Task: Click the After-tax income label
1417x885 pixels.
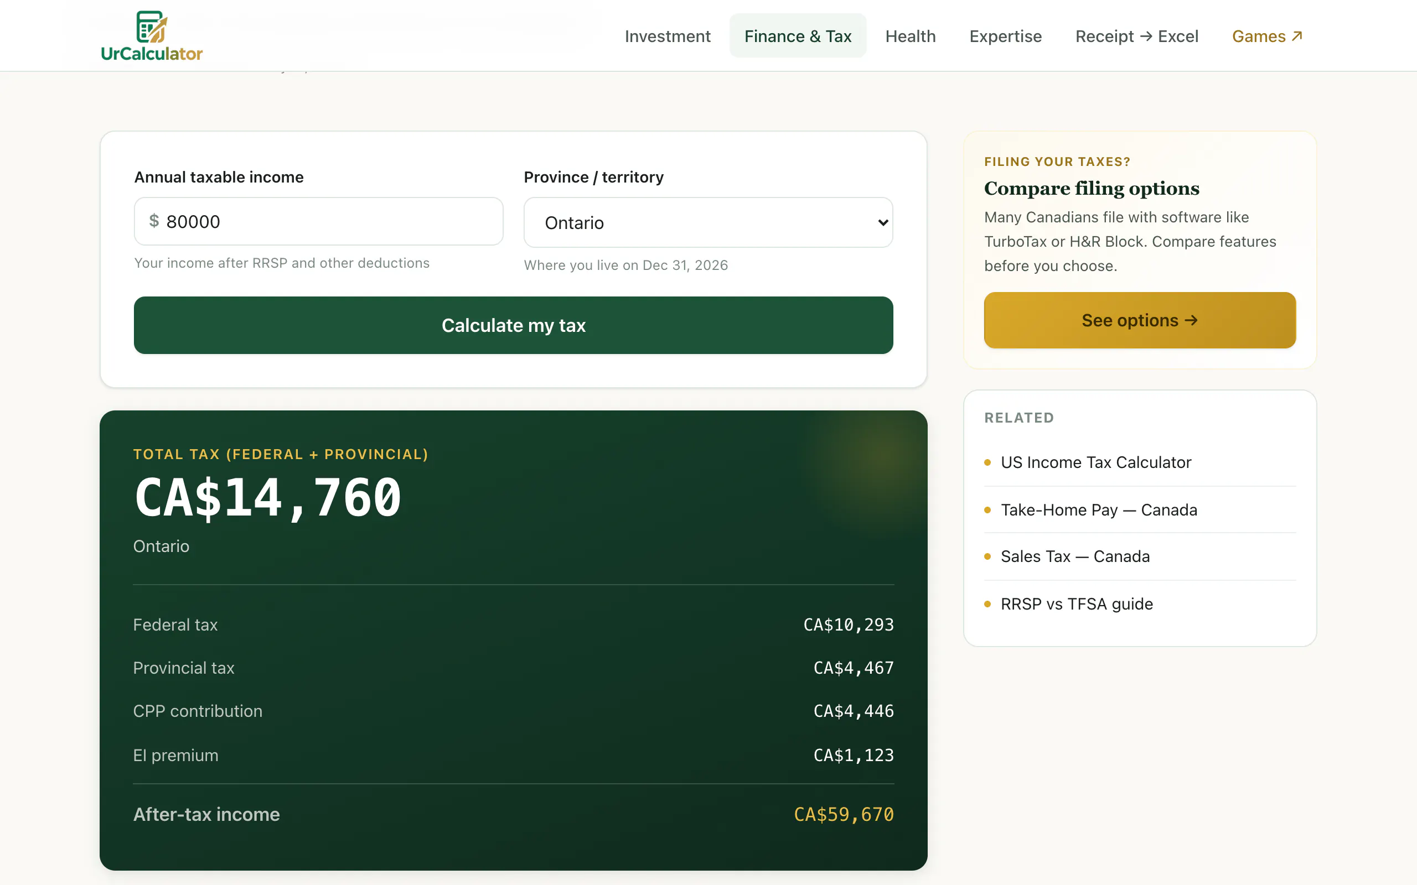Action: 206,814
